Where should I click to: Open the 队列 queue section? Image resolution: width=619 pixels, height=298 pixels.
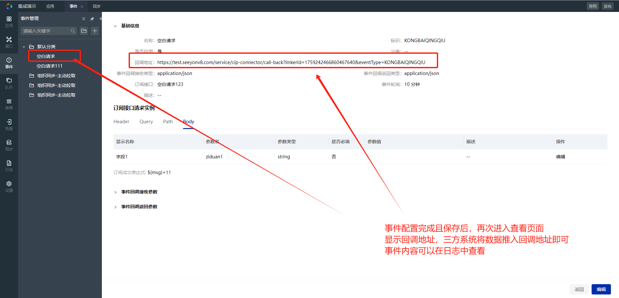tap(9, 83)
